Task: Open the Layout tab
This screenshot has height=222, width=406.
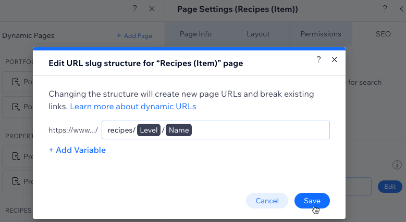Action: click(x=258, y=34)
